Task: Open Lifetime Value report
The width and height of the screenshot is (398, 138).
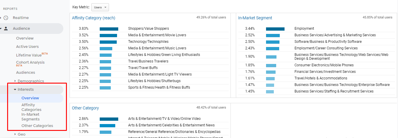Action: [x=29, y=55]
